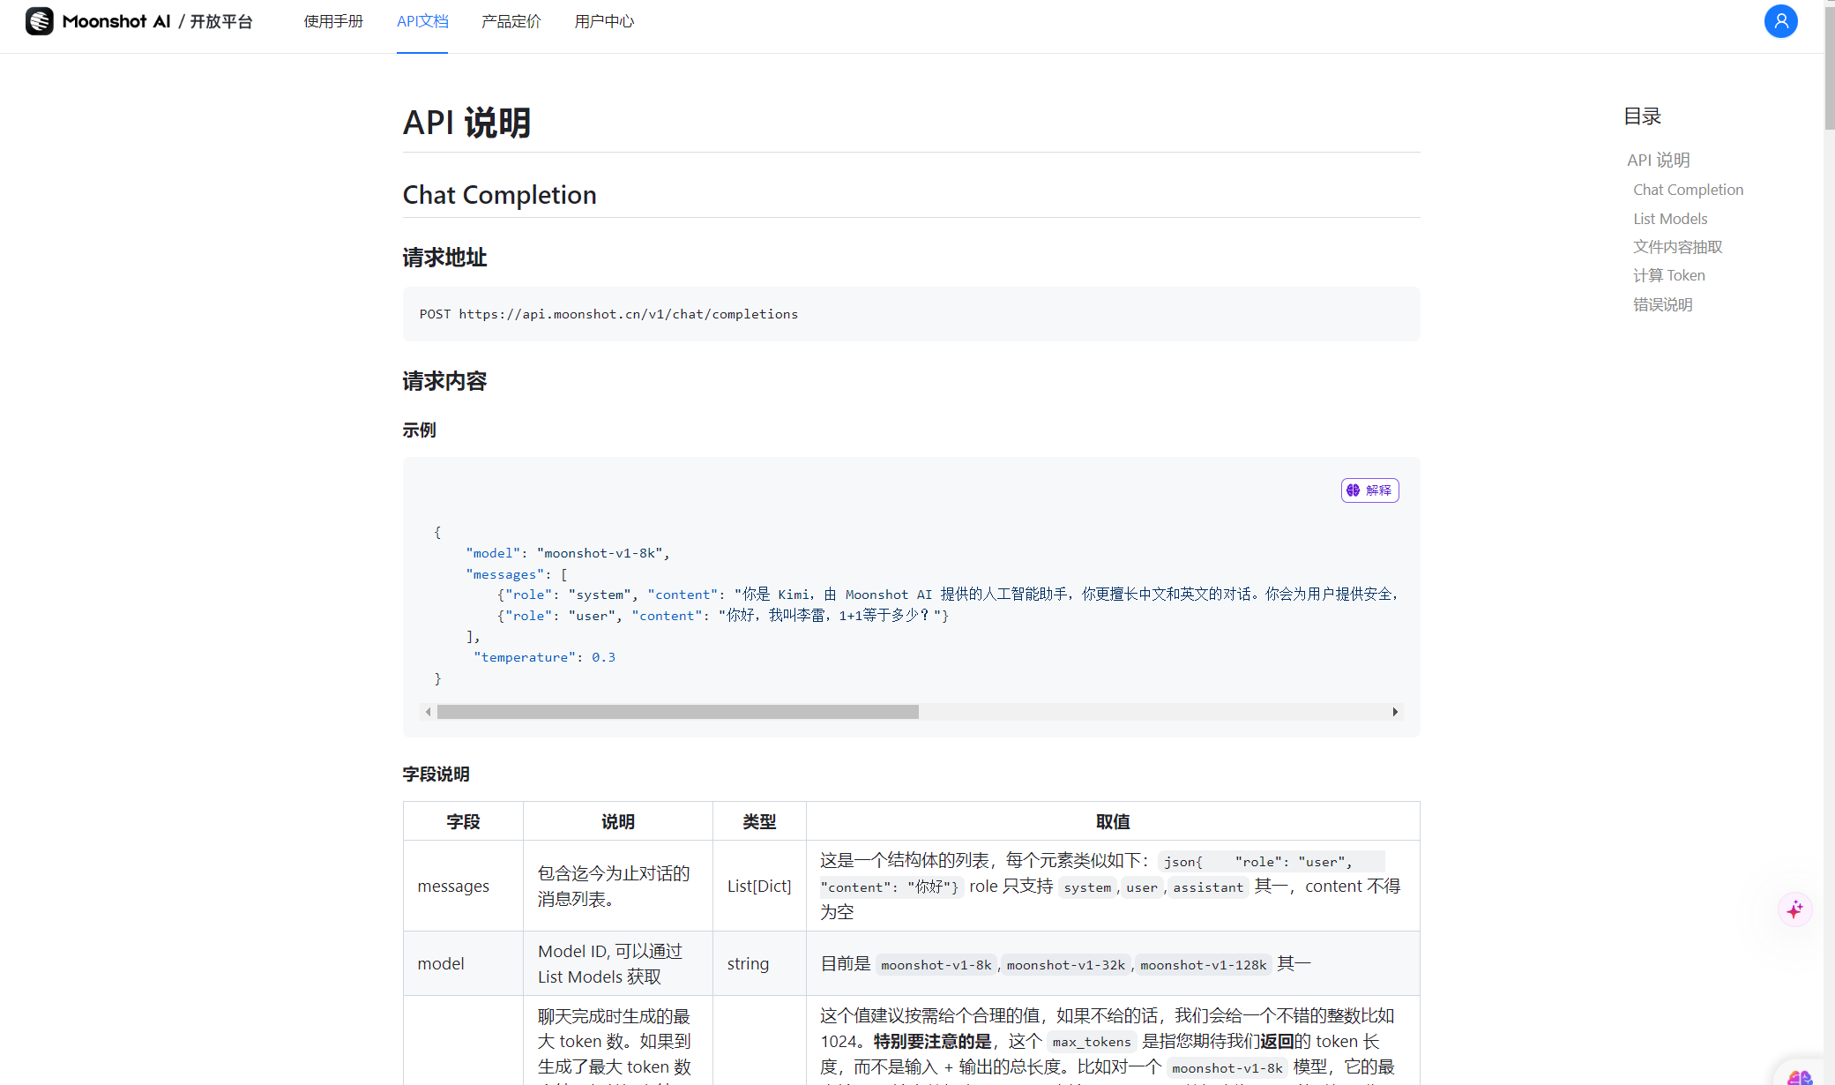Open 错误说明 section from 目录
This screenshot has height=1085, width=1835.
(x=1662, y=304)
